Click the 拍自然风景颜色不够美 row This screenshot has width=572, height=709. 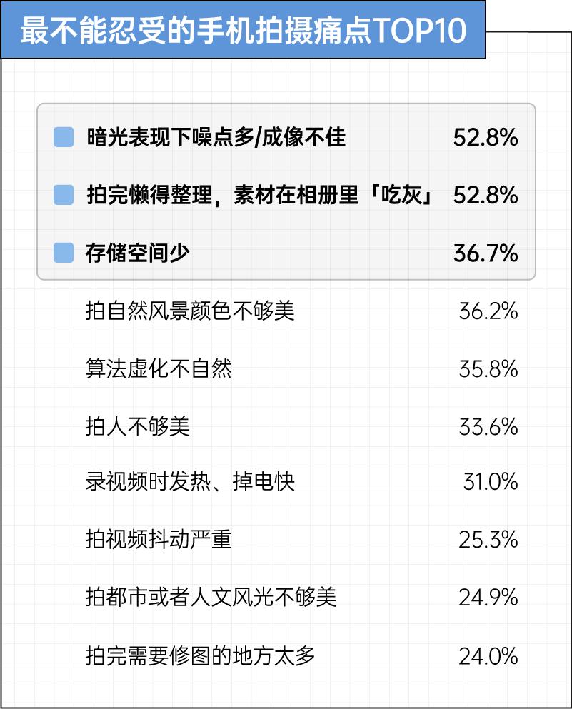[190, 311]
